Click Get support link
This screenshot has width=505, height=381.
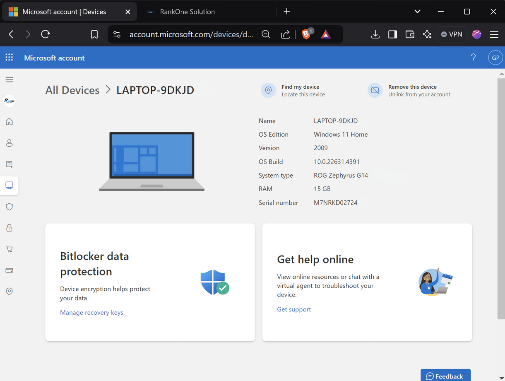point(294,309)
